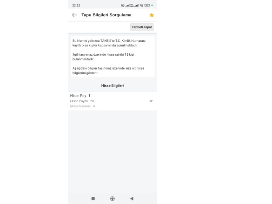Tap the Android recent apps square
This screenshot has height=204, width=272.
point(93,198)
